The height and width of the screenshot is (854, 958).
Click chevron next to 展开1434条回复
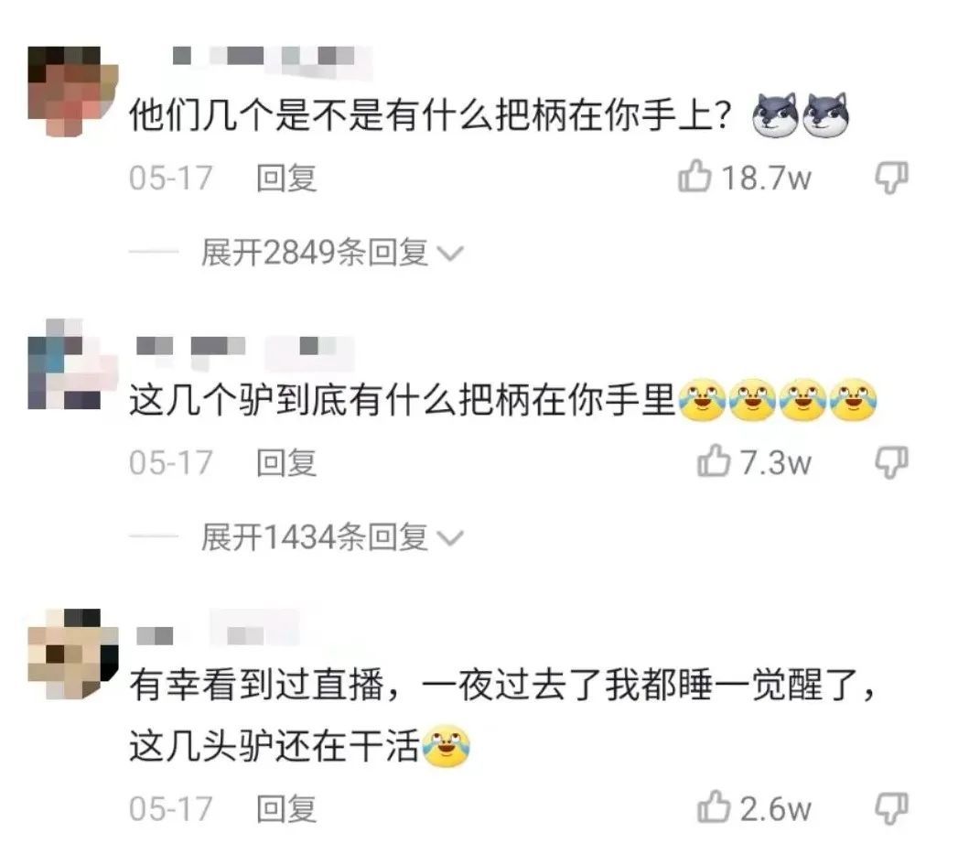451,538
